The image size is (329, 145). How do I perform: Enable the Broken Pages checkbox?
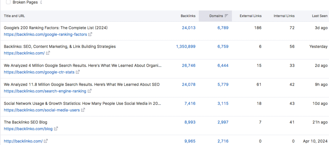pyautogui.click(x=8, y=2)
